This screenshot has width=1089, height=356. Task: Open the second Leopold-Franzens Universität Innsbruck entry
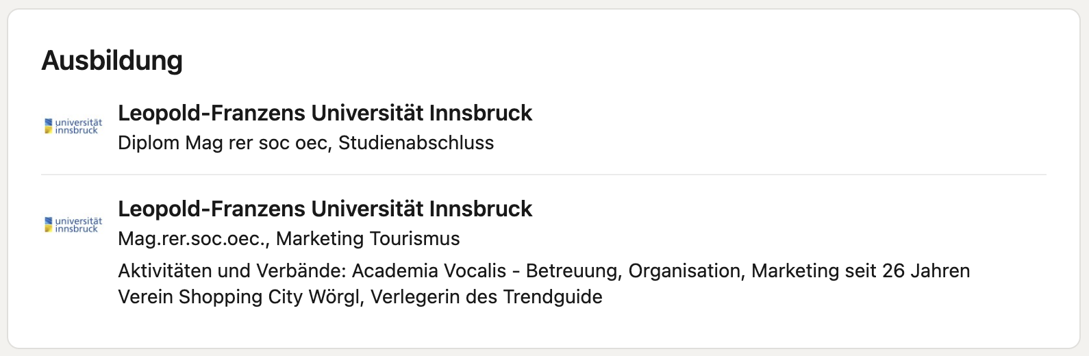point(325,209)
